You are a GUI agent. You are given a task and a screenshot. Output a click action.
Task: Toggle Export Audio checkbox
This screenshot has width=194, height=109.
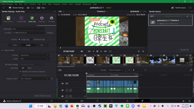pyautogui.click(x=2, y=50)
